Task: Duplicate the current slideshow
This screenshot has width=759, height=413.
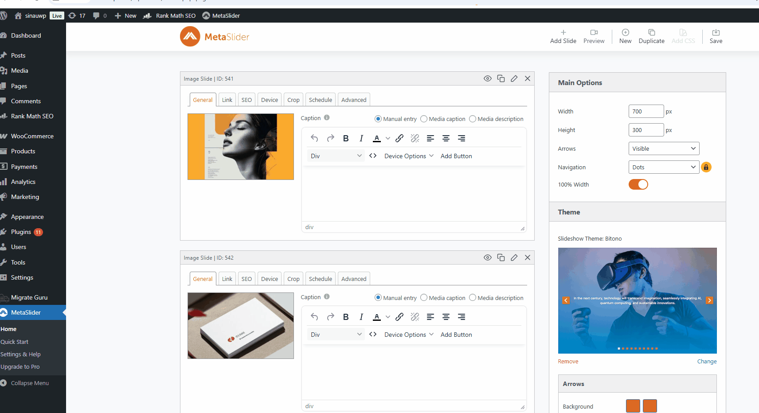Action: point(651,36)
